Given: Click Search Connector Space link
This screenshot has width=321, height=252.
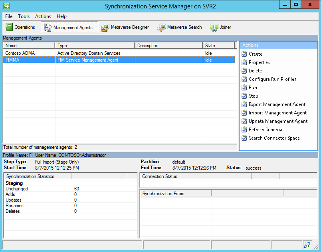Looking at the screenshot, I should [274, 138].
